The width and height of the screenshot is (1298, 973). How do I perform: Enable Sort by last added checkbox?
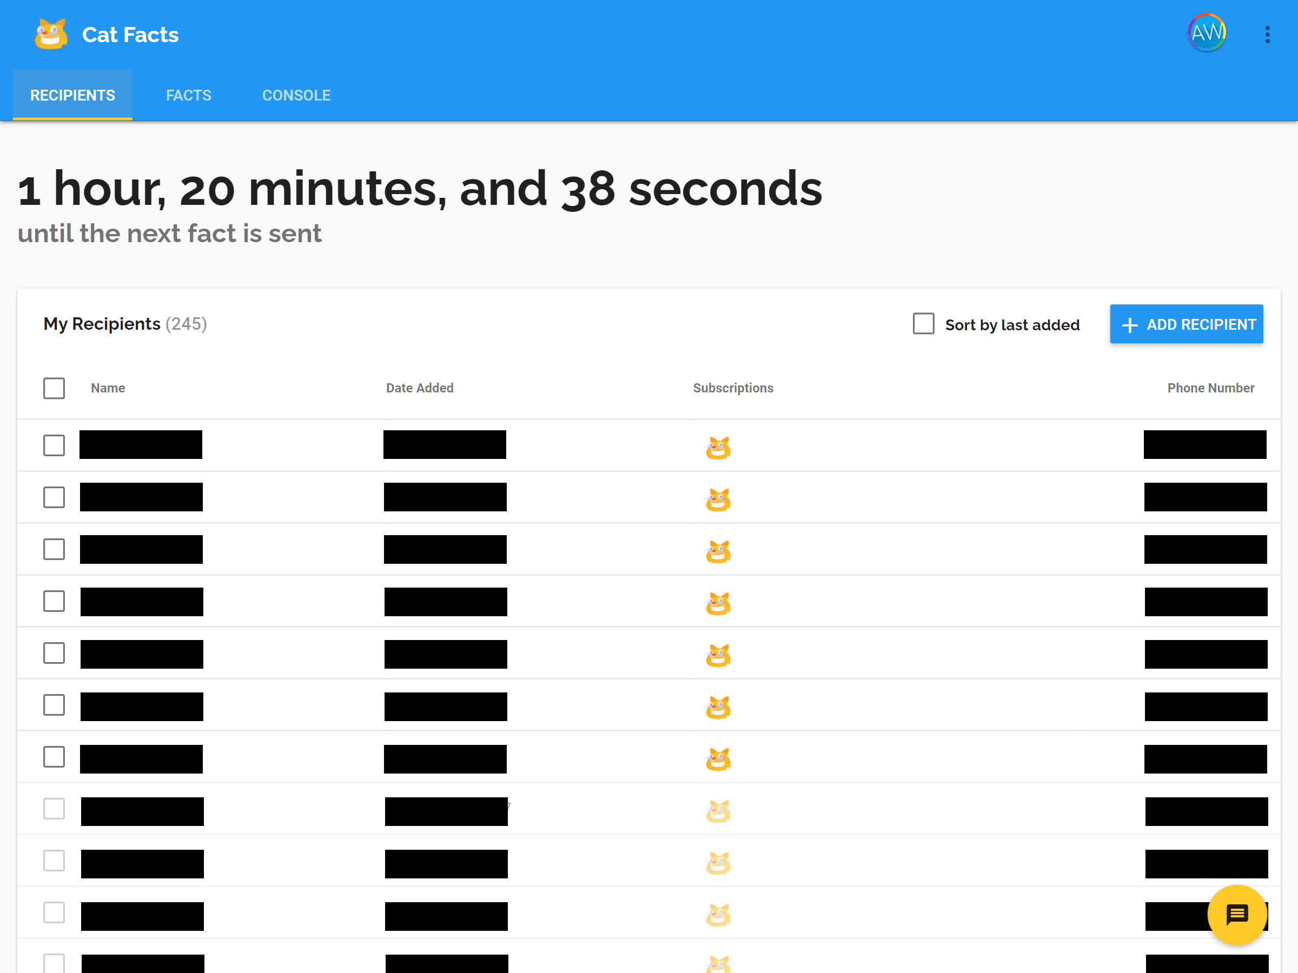pyautogui.click(x=923, y=324)
